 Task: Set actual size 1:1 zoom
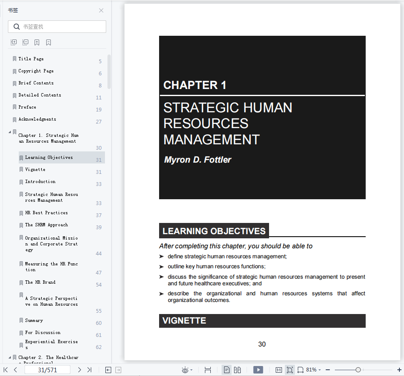click(x=279, y=370)
